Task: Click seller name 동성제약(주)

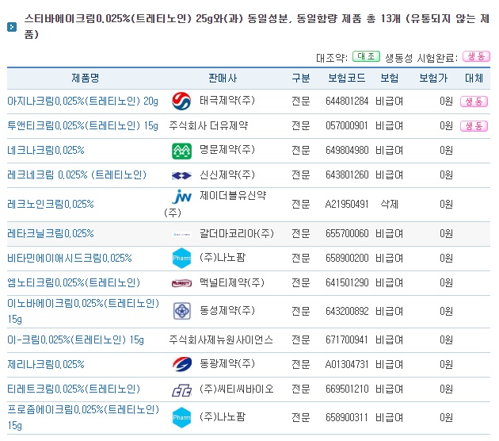Action: click(227, 311)
